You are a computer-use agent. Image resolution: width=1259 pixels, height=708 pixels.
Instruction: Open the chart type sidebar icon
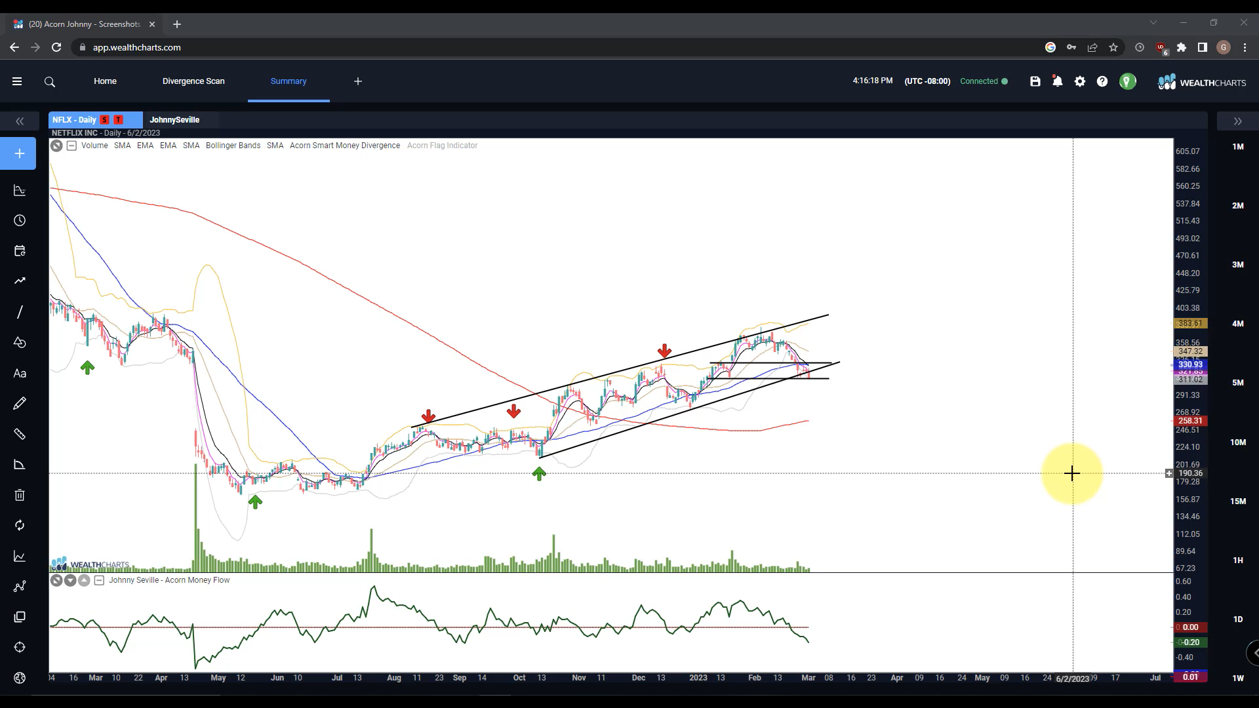[x=20, y=190]
